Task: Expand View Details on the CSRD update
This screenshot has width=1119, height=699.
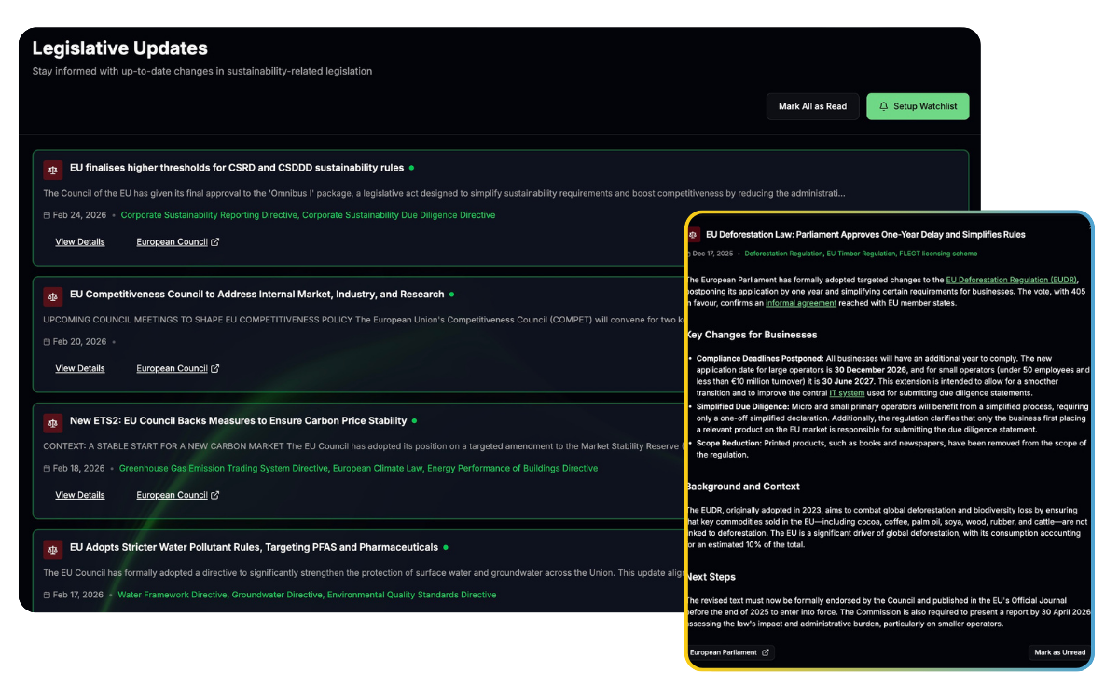Action: pyautogui.click(x=79, y=241)
